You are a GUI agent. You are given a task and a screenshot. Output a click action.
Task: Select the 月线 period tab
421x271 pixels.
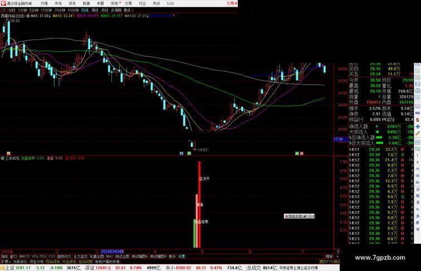click(105, 10)
